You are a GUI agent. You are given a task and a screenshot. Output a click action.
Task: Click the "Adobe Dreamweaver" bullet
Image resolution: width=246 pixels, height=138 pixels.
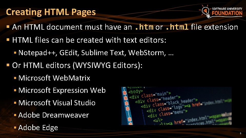pos(54,115)
